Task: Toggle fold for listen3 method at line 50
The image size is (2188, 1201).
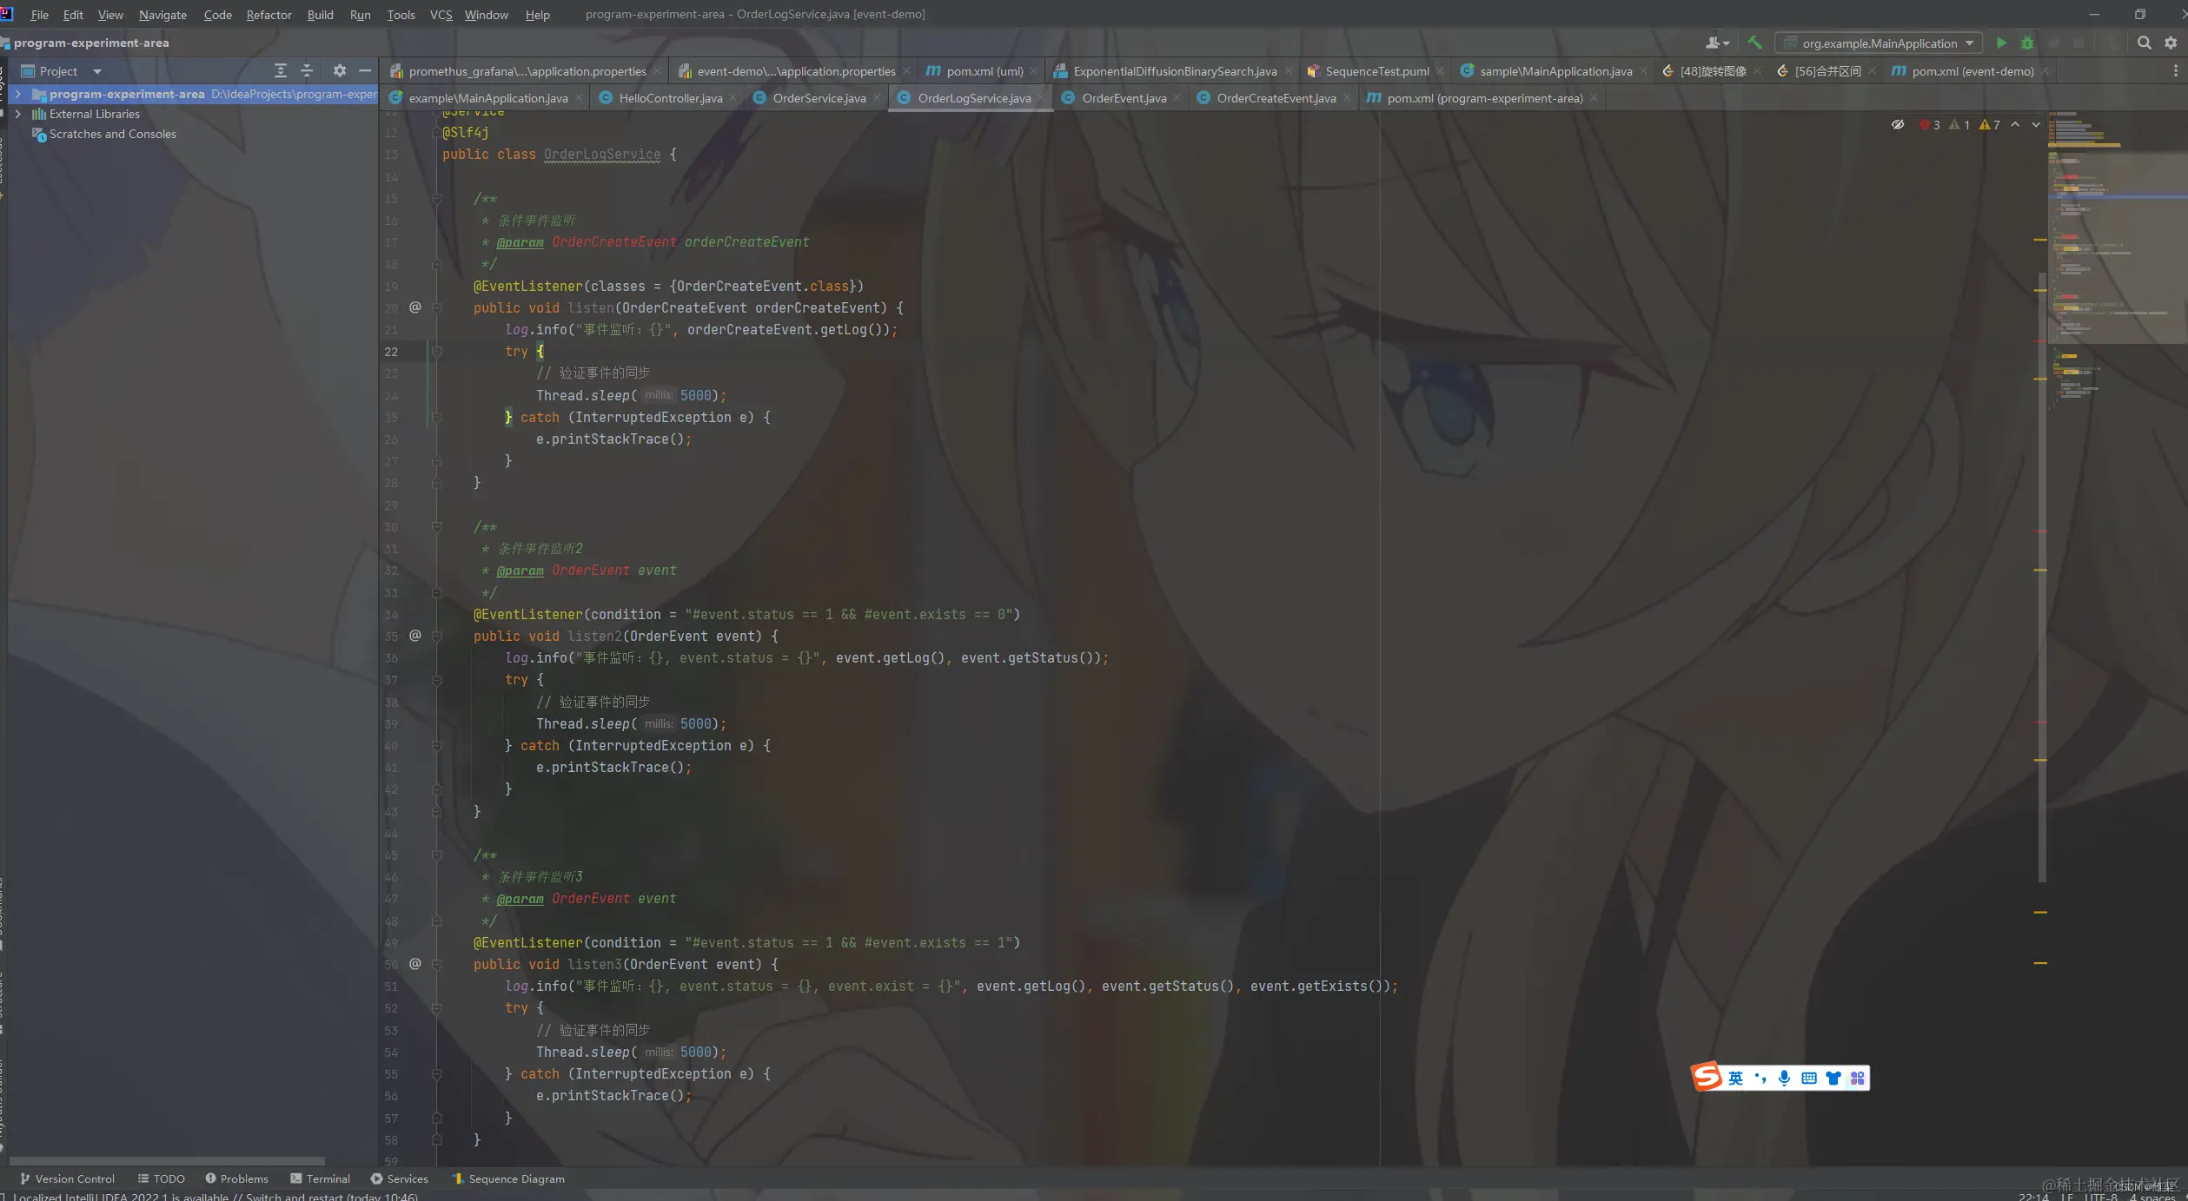Action: (437, 964)
